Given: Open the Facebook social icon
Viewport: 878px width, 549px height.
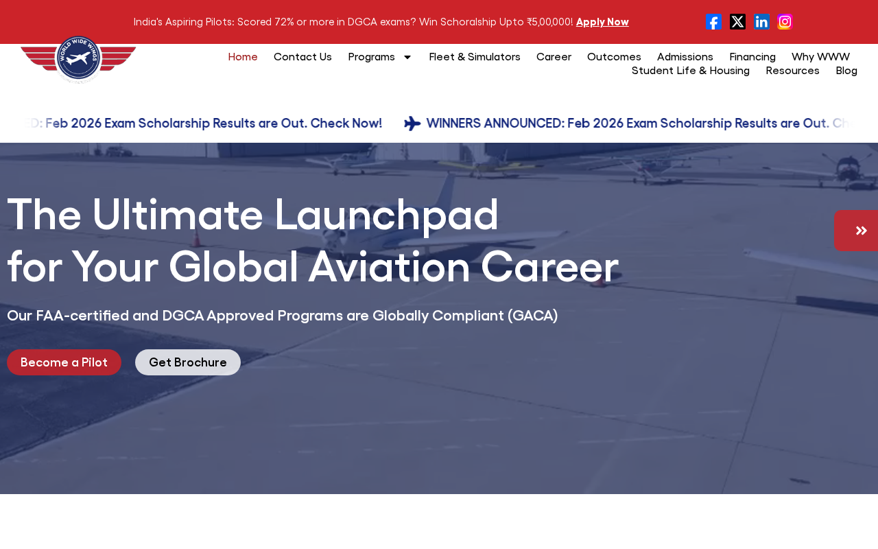Looking at the screenshot, I should pyautogui.click(x=713, y=22).
